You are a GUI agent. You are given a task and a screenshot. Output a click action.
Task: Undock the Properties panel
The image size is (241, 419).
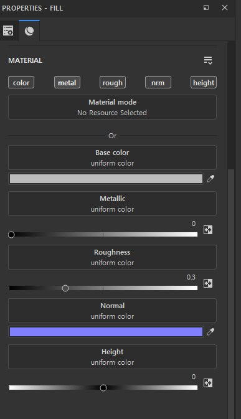pos(206,7)
